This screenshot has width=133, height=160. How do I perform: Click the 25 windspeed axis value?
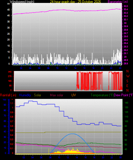click(x=8, y=34)
